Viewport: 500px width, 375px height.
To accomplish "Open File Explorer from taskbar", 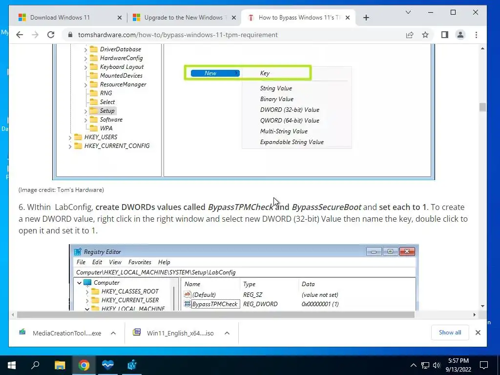I will 60,365.
